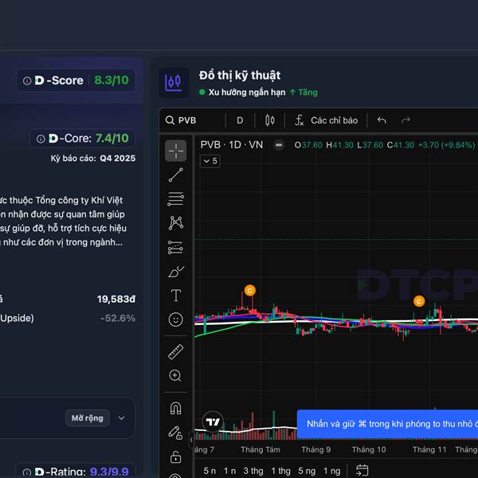Screen dimensions: 478x478
Task: Open the emoji icons tool
Action: 175,319
